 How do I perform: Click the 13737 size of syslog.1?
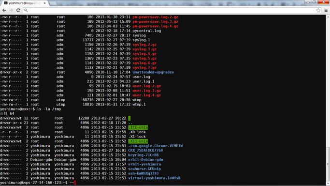(88, 40)
